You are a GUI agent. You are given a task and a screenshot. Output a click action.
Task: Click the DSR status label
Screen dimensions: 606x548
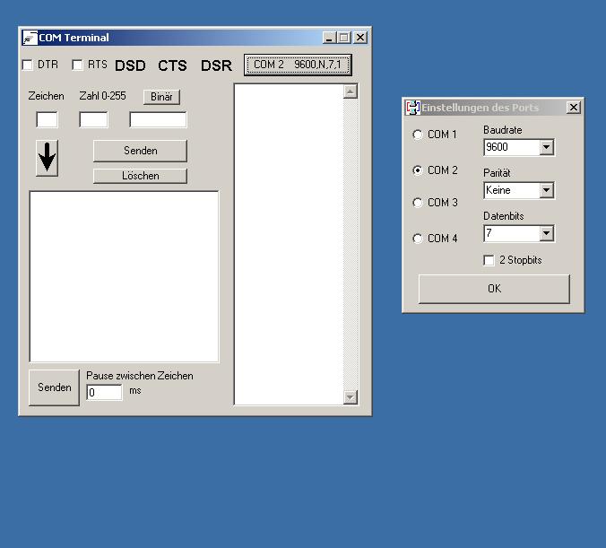coord(216,65)
